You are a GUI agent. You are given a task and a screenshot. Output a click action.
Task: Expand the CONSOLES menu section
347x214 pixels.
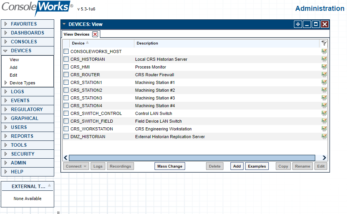[27, 41]
